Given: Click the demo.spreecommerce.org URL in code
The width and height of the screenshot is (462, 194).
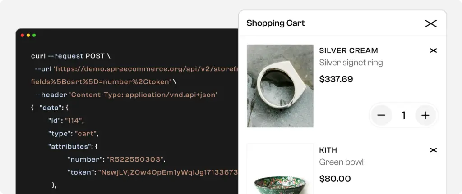Looking at the screenshot, I should 145,69.
